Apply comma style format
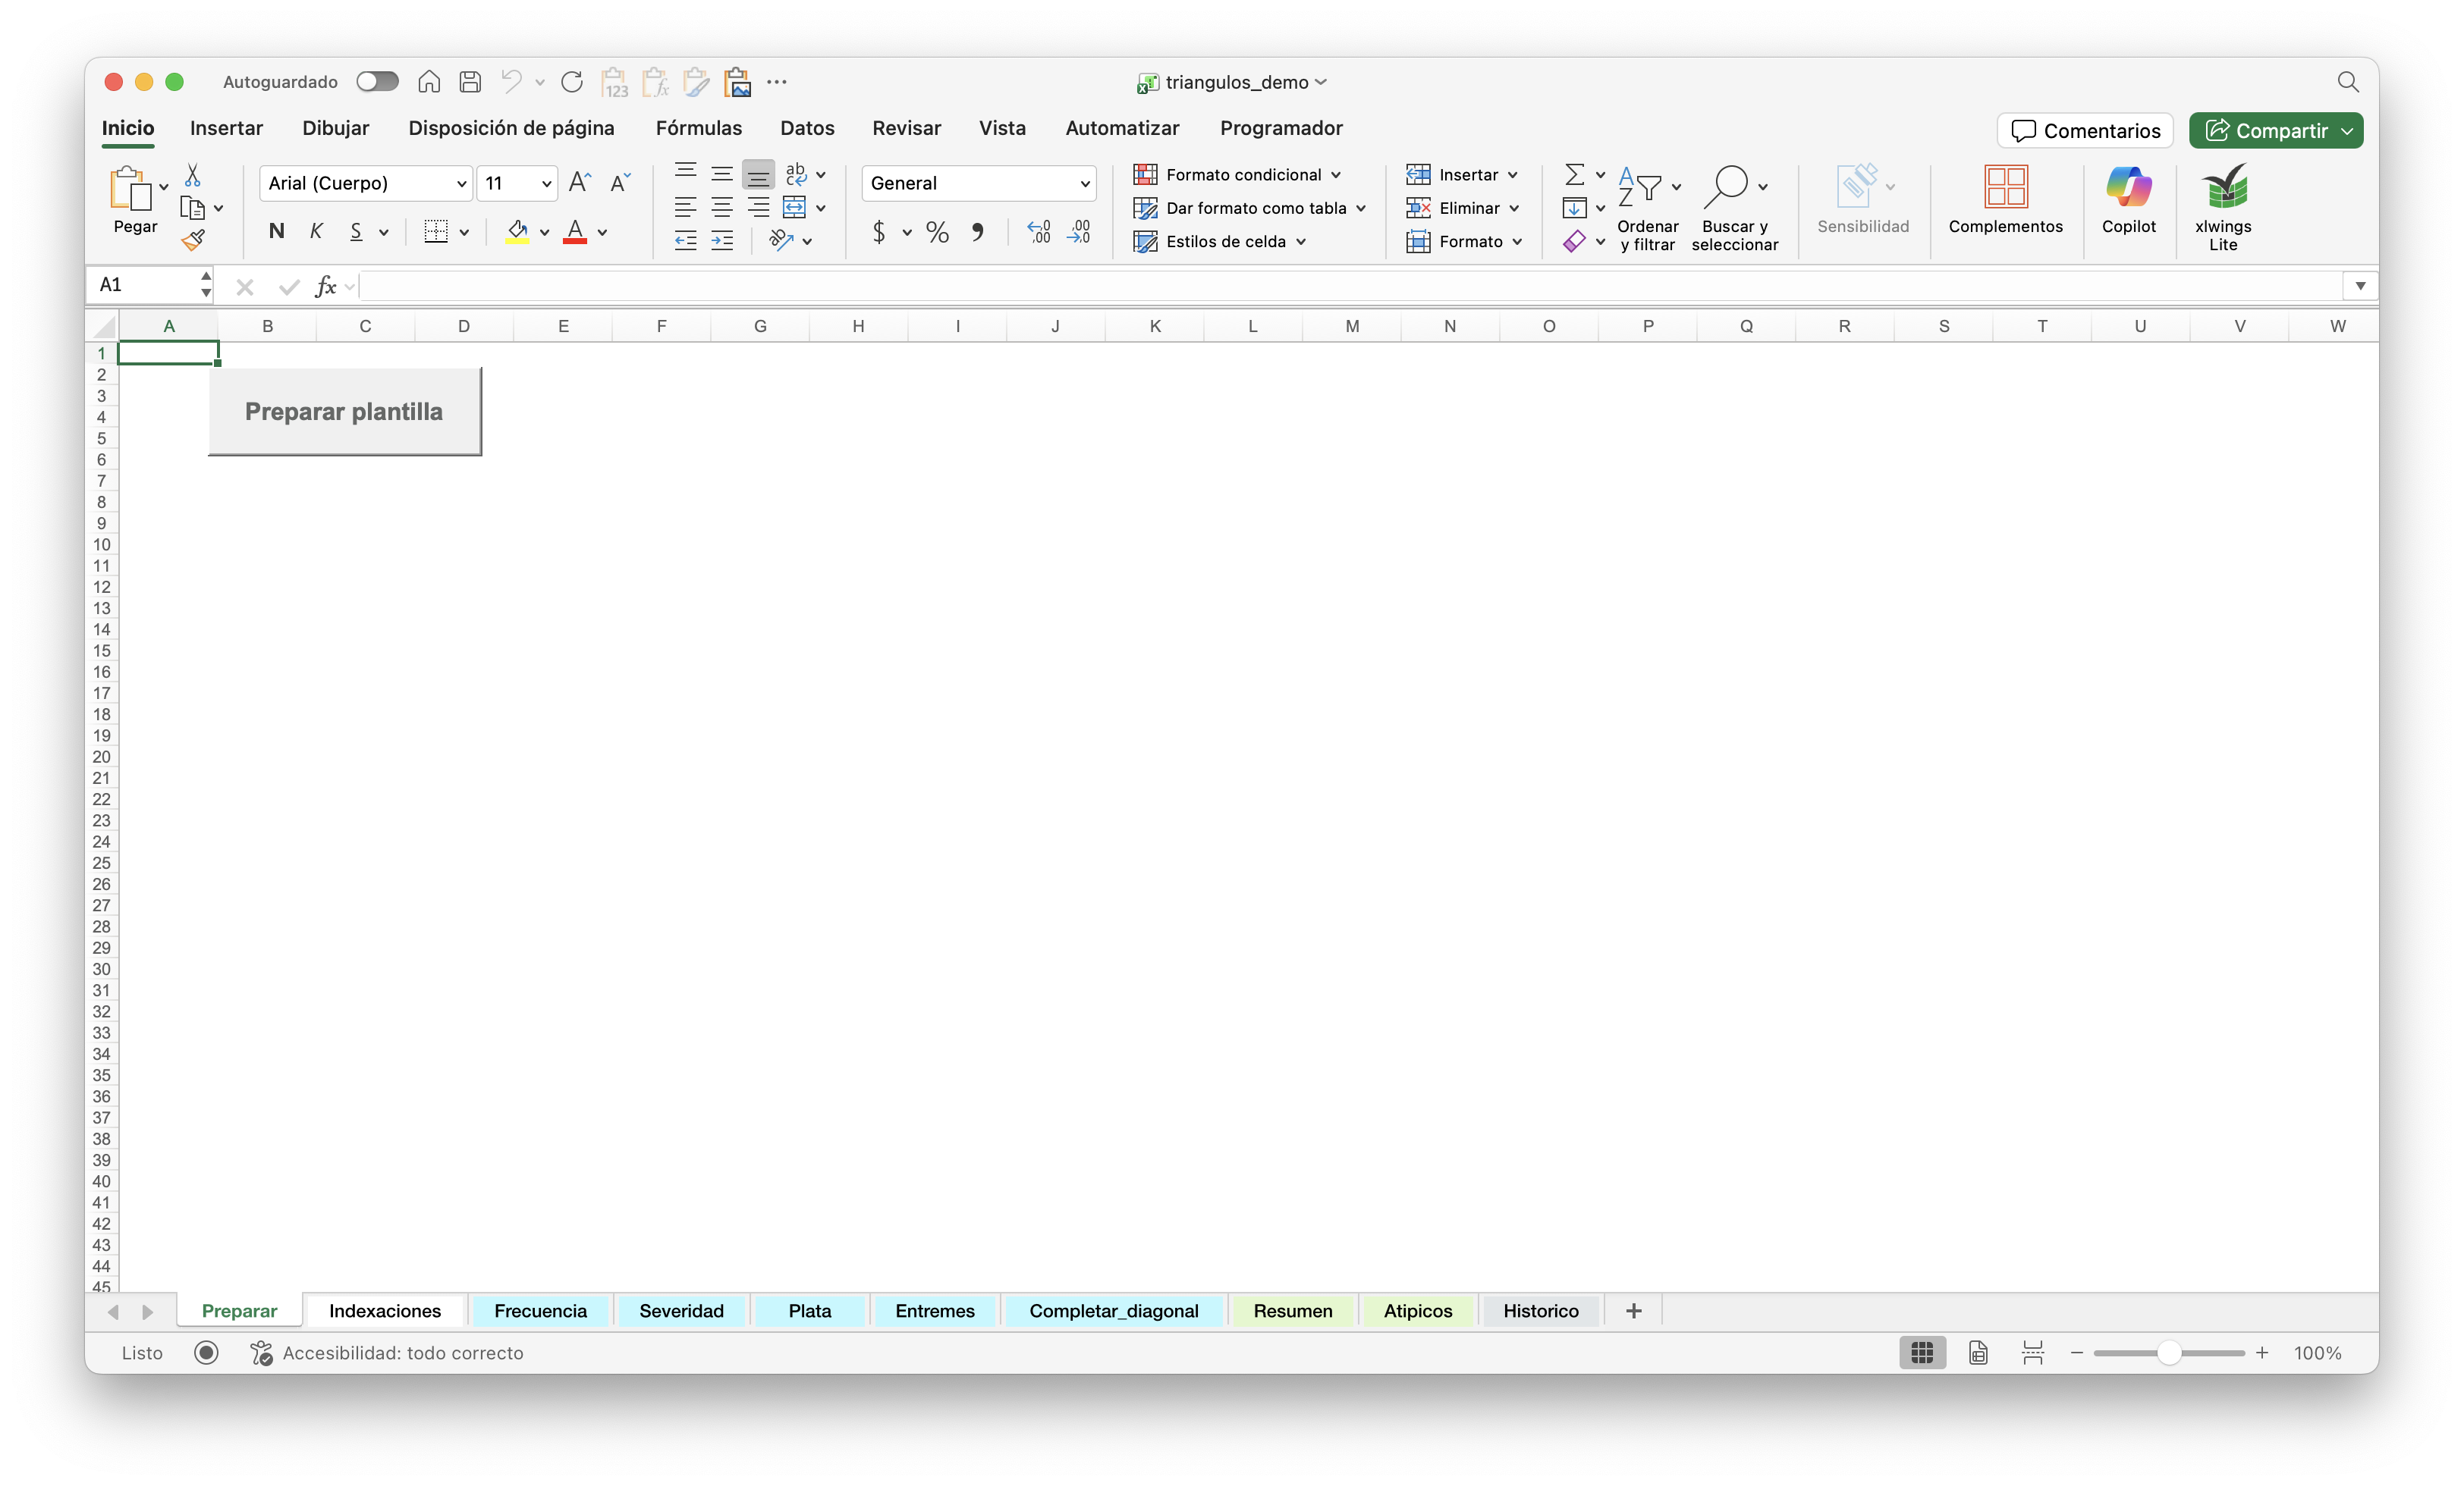2464x1486 pixels. pos(978,232)
